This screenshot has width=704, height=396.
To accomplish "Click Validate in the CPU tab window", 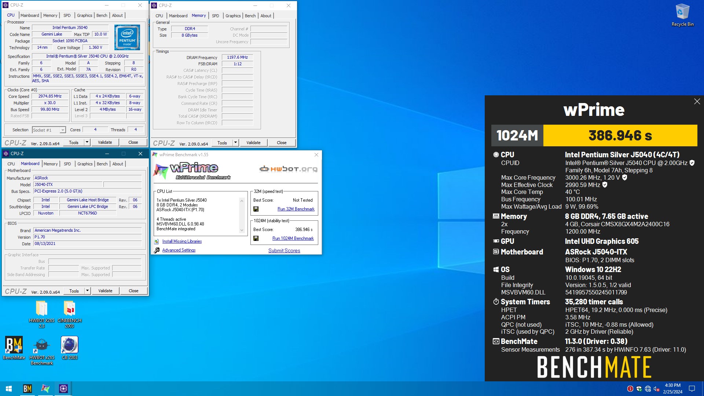I will (105, 142).
